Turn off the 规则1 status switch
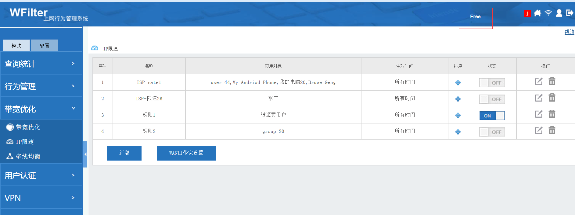Screen dimensions: 575x215 pos(492,116)
